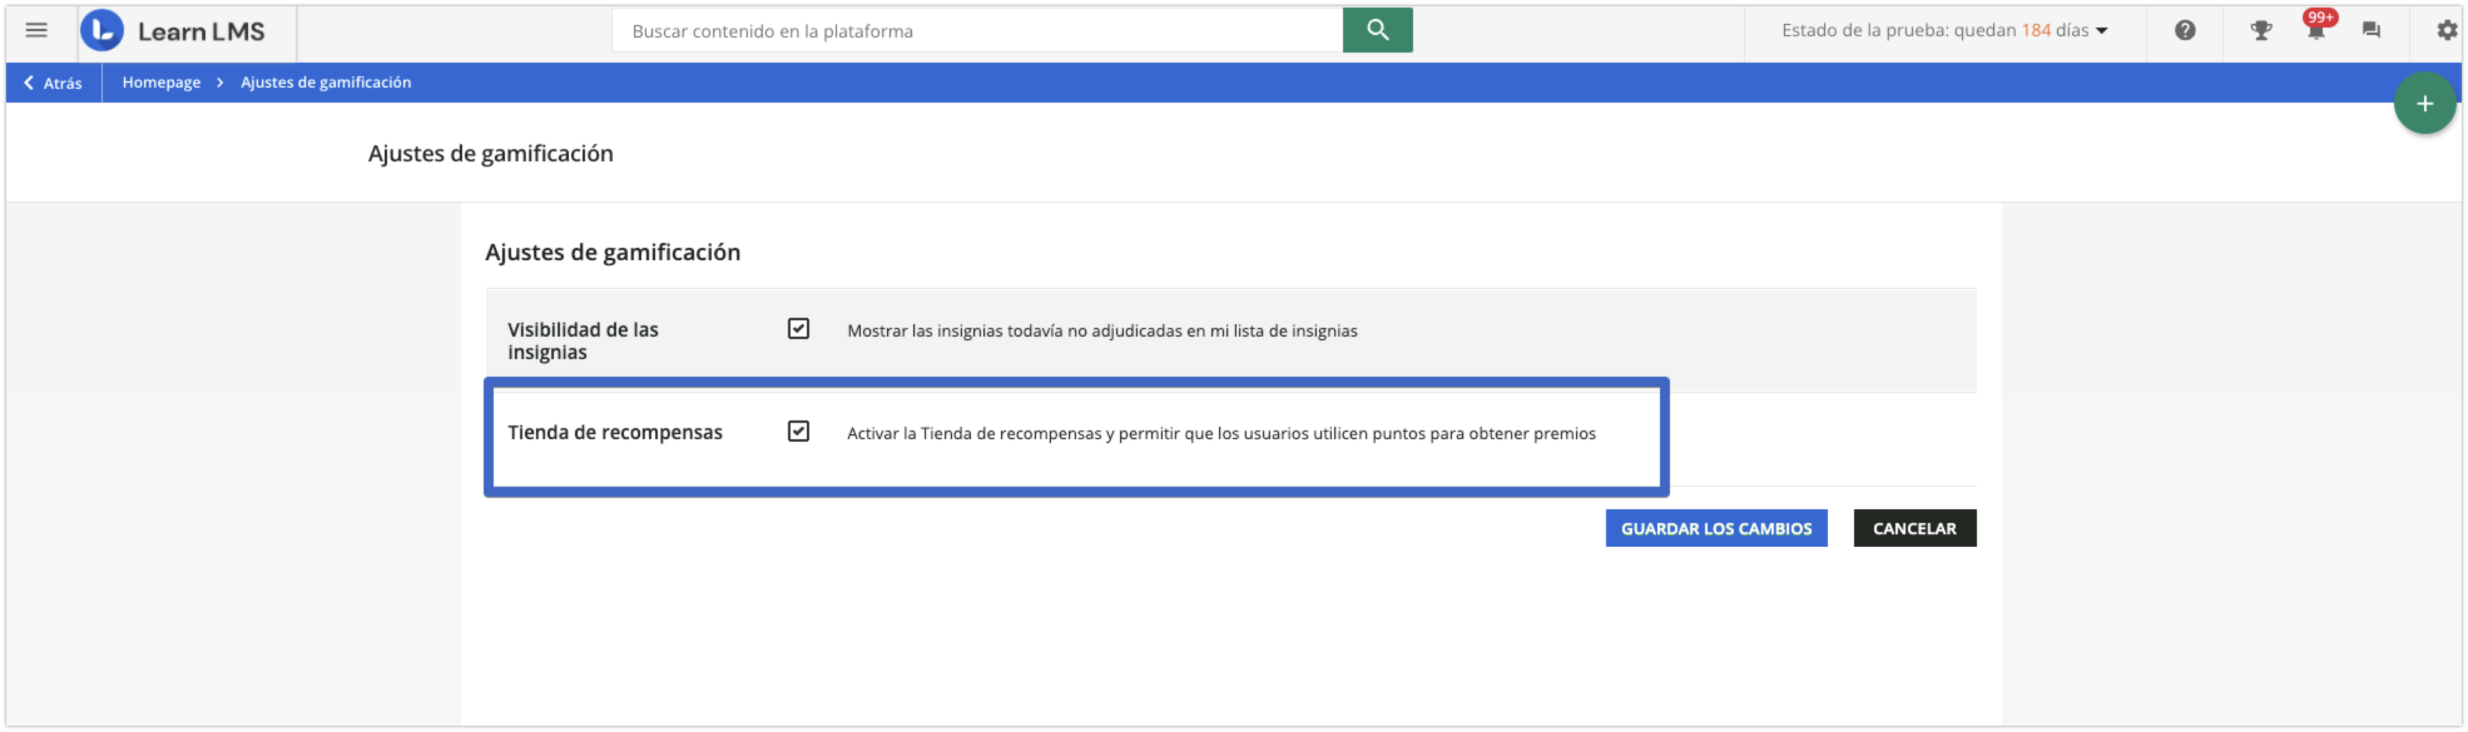Click 'Activar la Tienda de recompensas' description

click(1221, 434)
